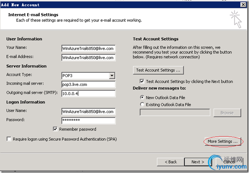Click the Test Account Settings button

158,70
